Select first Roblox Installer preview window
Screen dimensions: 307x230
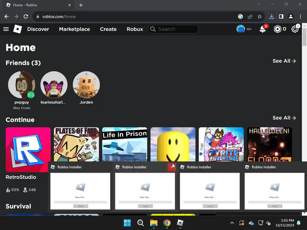80,191
